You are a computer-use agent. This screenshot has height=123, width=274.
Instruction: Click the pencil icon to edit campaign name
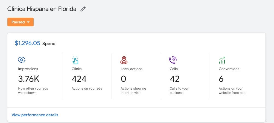point(83,9)
